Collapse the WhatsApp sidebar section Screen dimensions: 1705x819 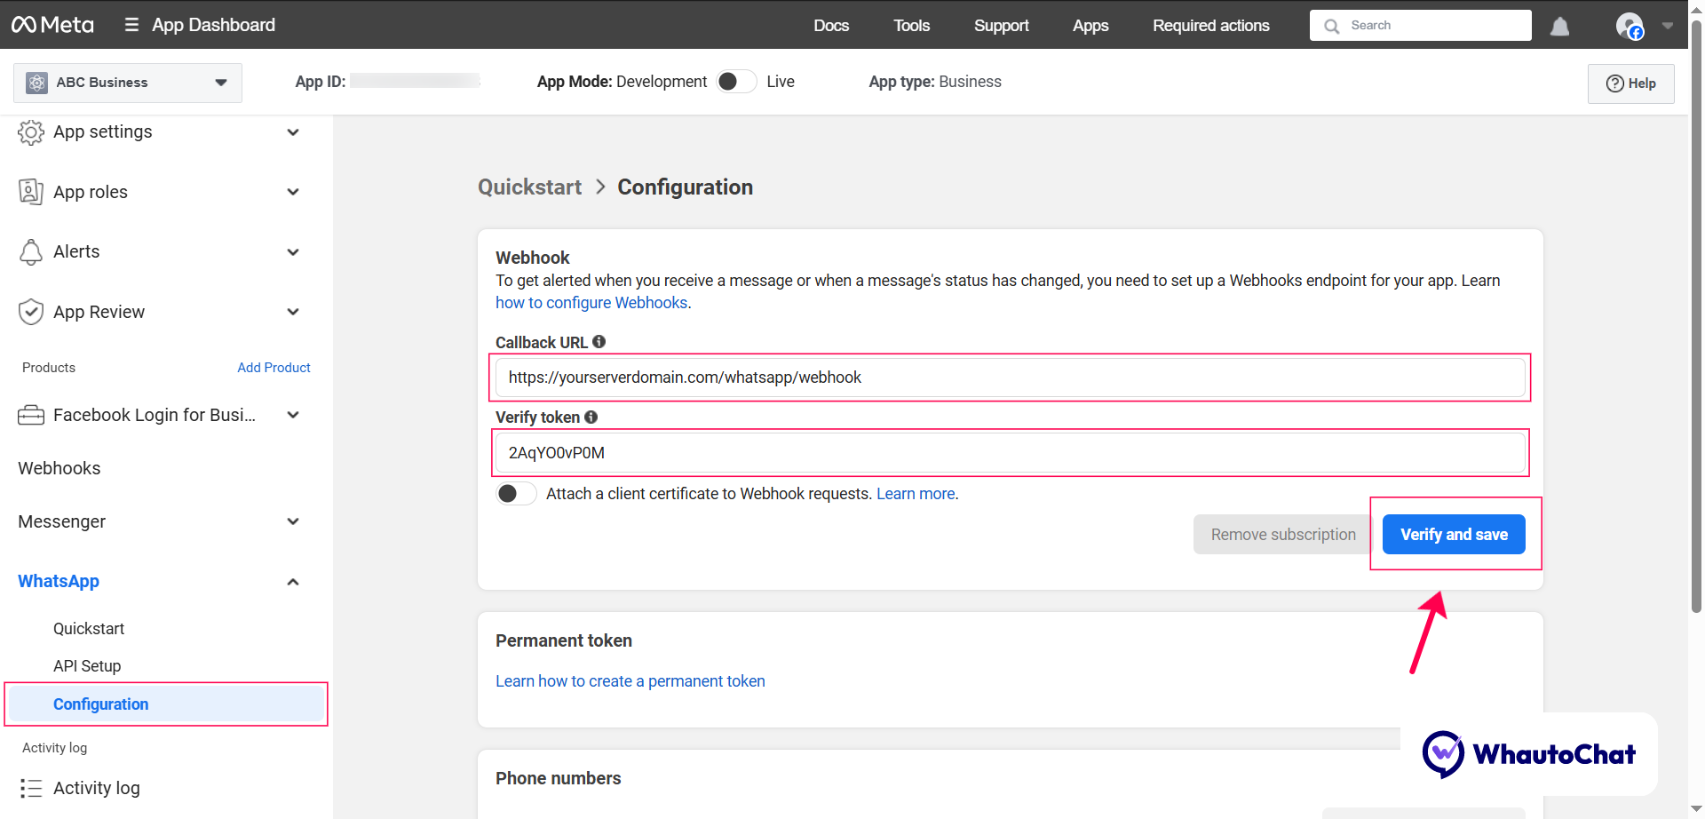293,581
